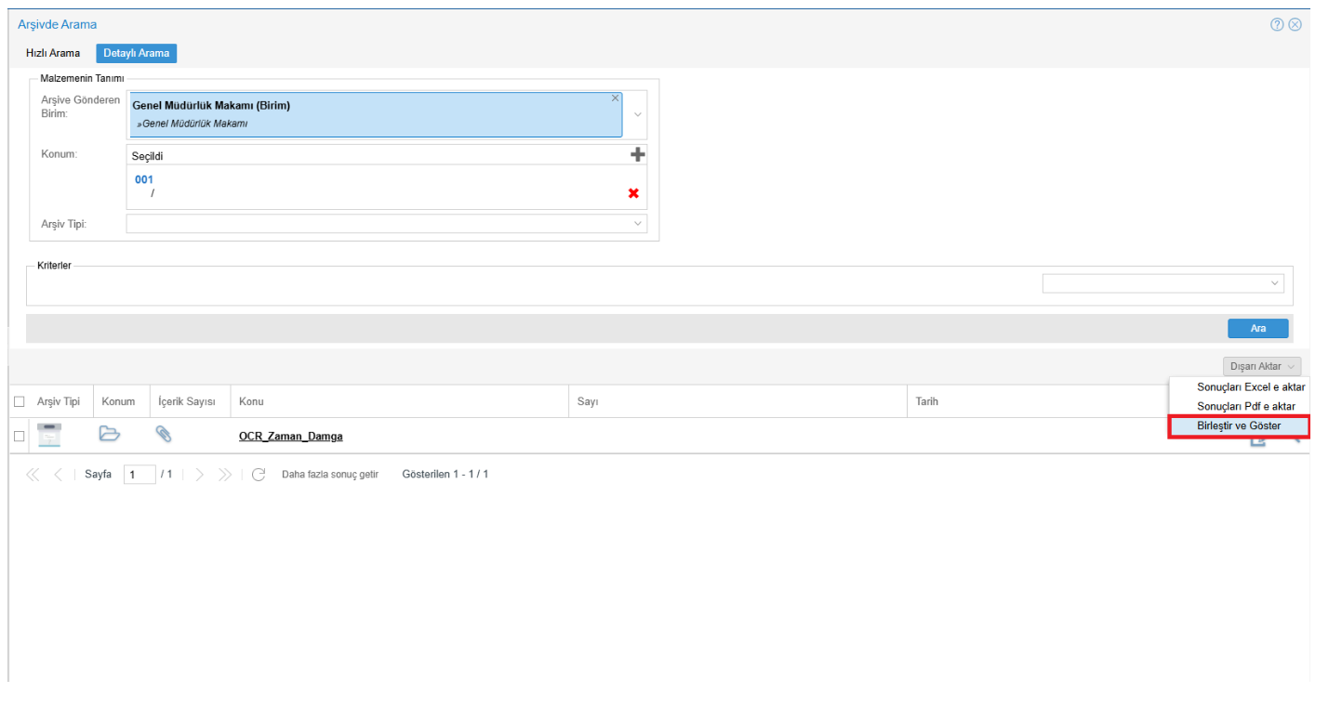Screen dimensions: 1342x706
Task: Click the refresh icon in pagination bar
Action: pyautogui.click(x=259, y=475)
